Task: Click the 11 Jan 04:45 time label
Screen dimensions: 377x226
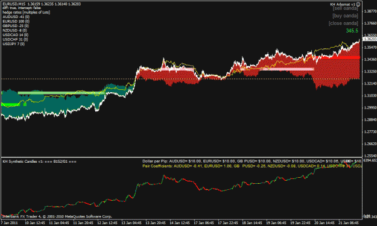Action: (x=59, y=222)
